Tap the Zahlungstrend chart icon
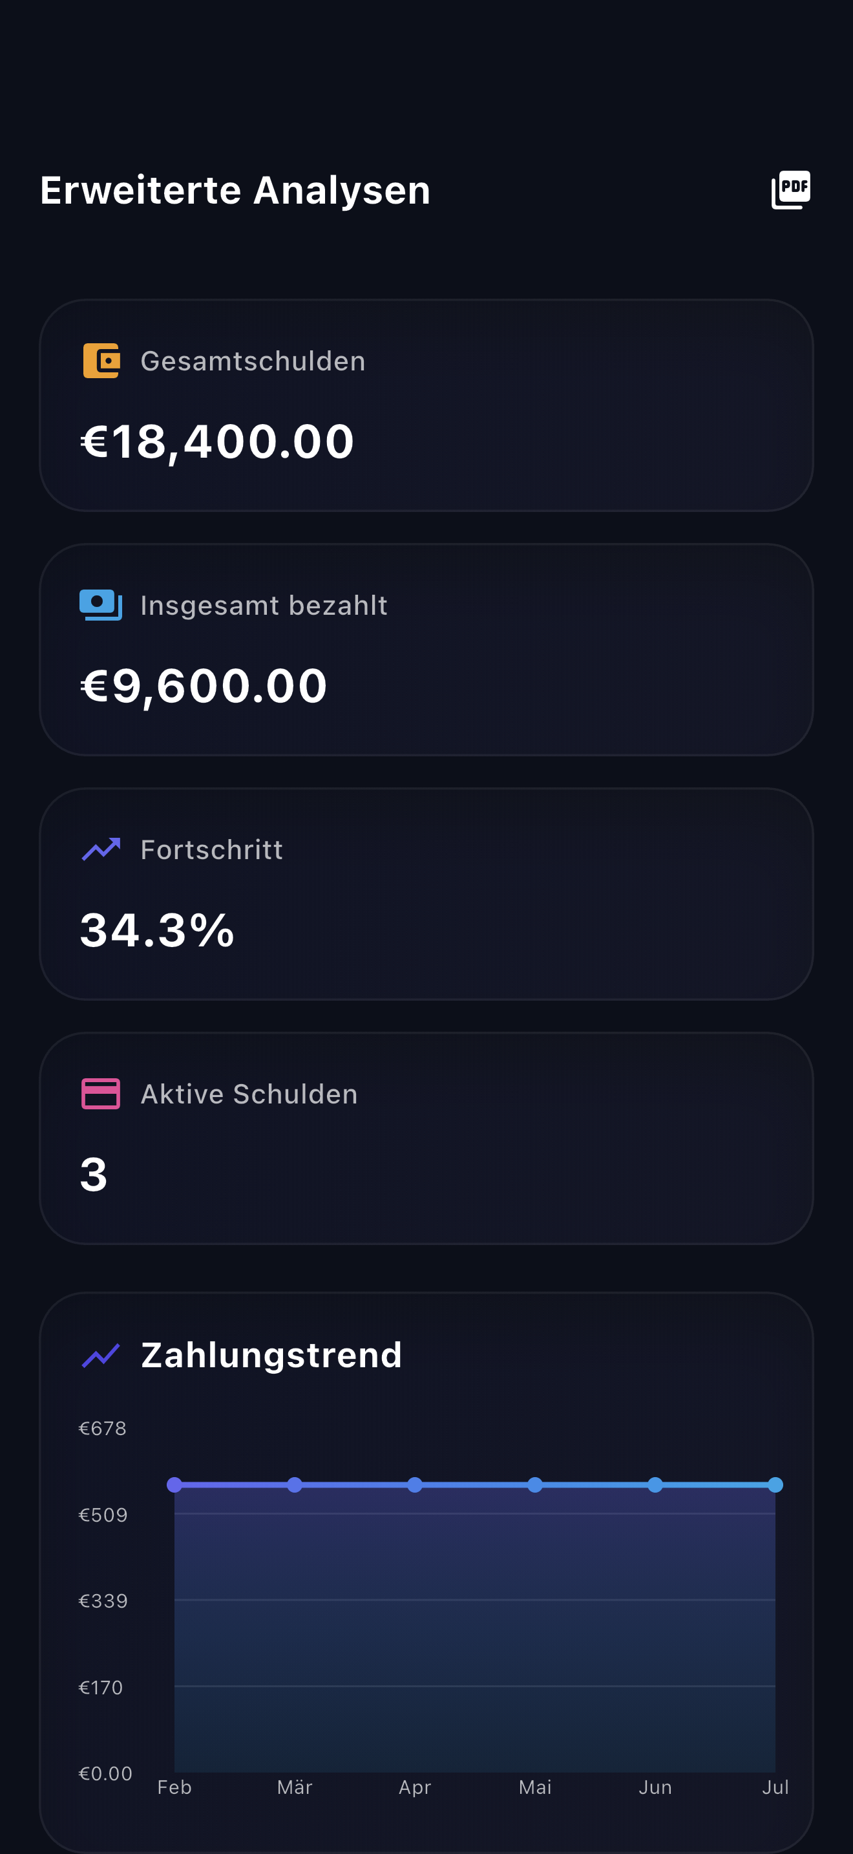 (x=101, y=1354)
